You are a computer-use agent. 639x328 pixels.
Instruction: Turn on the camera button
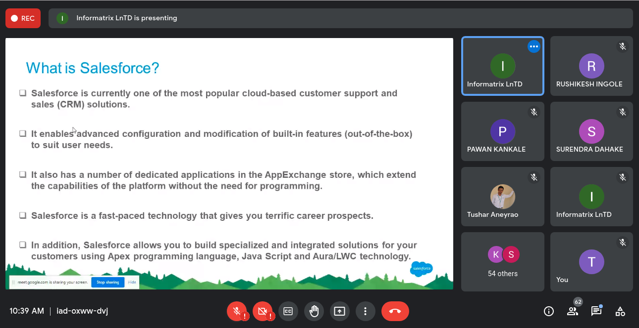click(x=263, y=311)
